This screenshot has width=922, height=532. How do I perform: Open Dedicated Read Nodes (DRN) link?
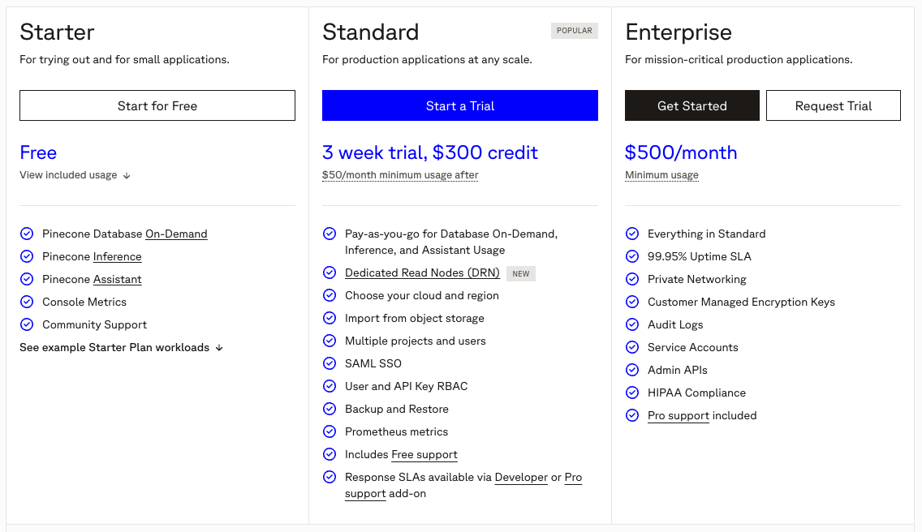[x=422, y=272]
